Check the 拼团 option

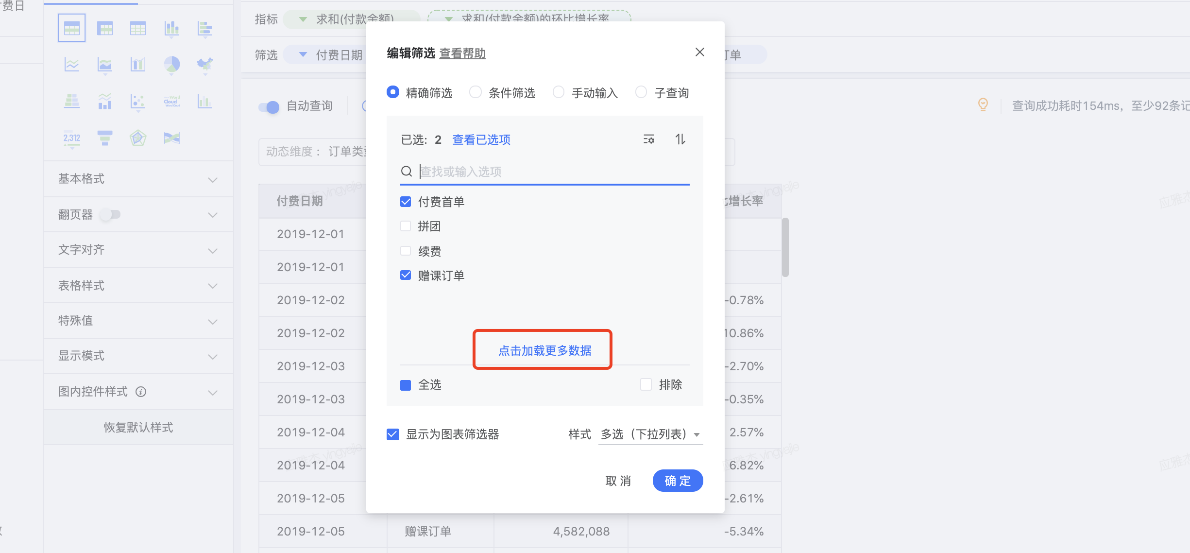(406, 226)
